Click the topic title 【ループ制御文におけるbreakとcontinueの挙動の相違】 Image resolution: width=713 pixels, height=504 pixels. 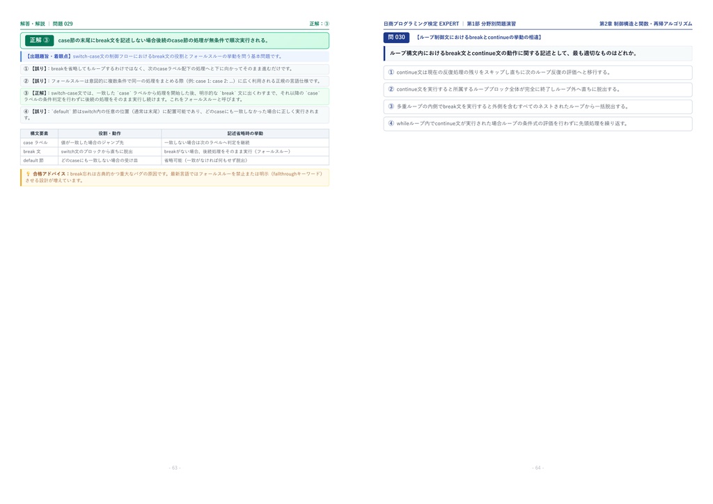tap(479, 38)
